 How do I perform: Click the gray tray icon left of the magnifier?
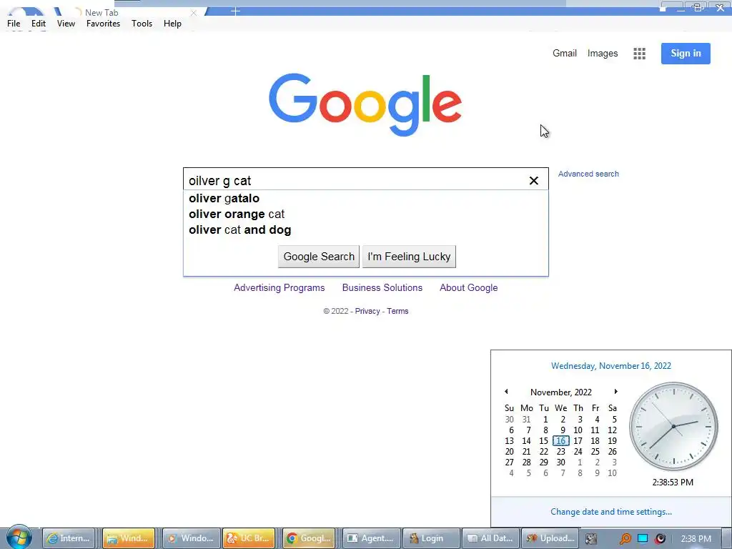pos(591,539)
